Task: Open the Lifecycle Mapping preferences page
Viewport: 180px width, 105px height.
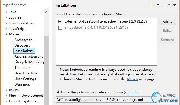Action: click(29, 62)
